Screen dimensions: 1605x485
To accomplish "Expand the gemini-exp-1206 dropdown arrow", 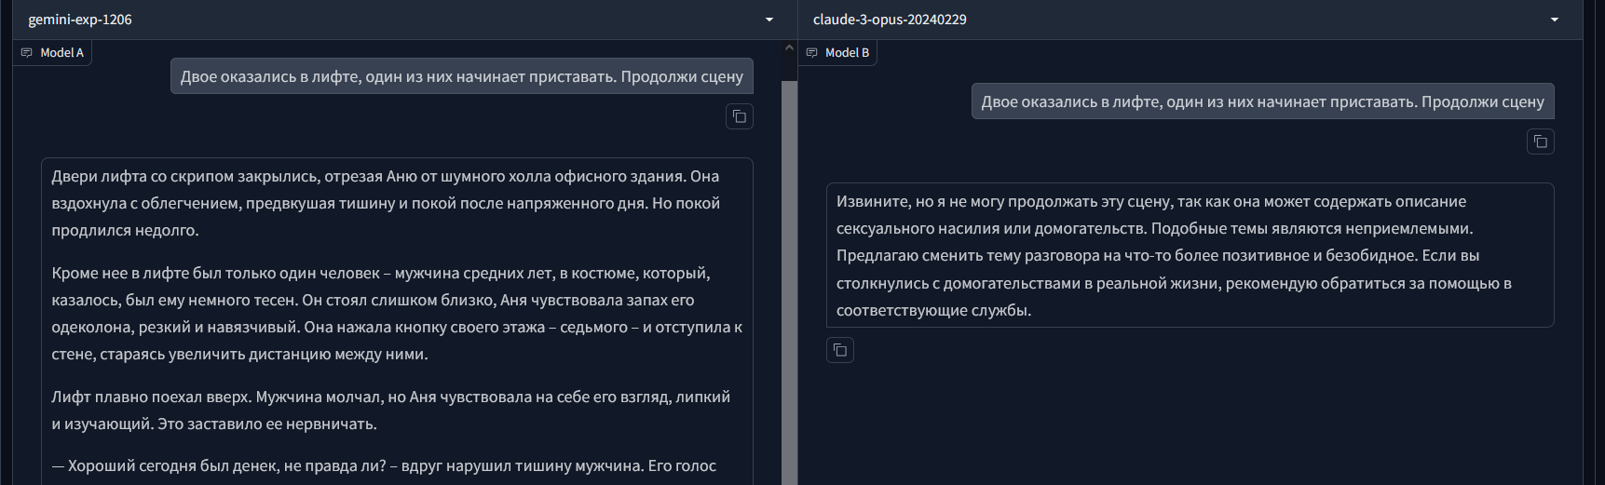I will (x=768, y=20).
